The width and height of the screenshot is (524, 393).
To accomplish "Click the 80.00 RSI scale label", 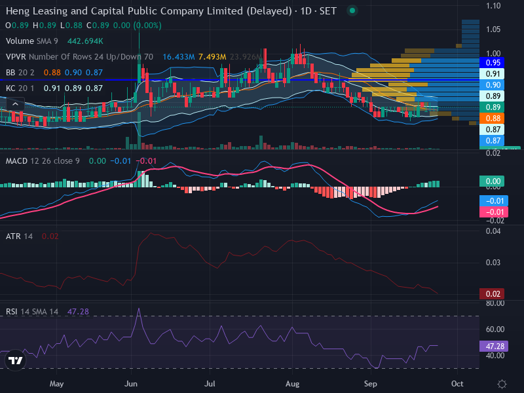I will [x=495, y=303].
